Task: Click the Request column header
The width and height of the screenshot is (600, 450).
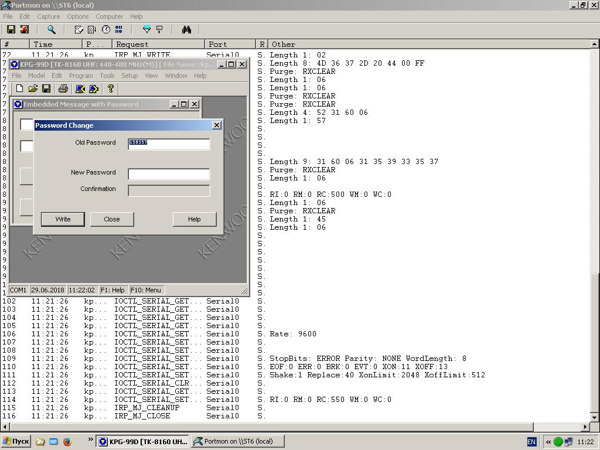Action: click(x=158, y=45)
